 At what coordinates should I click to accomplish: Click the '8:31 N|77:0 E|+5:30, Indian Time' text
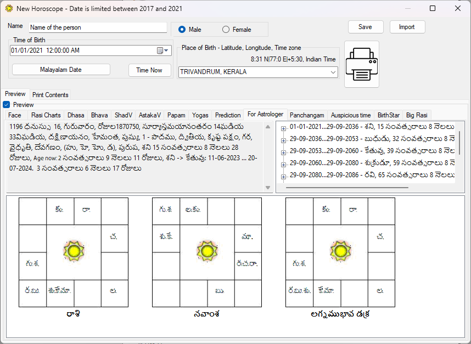coord(293,59)
